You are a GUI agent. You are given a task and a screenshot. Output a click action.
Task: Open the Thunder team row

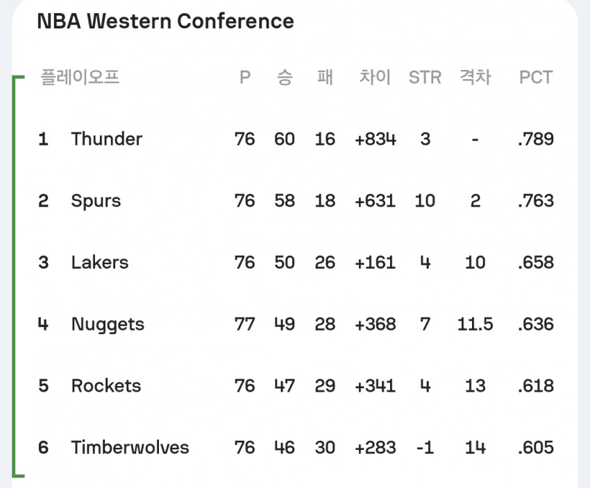coord(106,139)
